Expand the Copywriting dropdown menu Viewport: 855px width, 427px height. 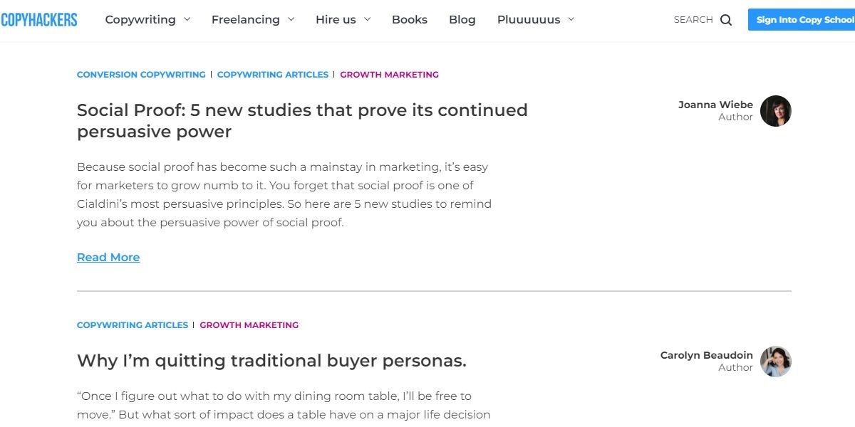(142, 20)
